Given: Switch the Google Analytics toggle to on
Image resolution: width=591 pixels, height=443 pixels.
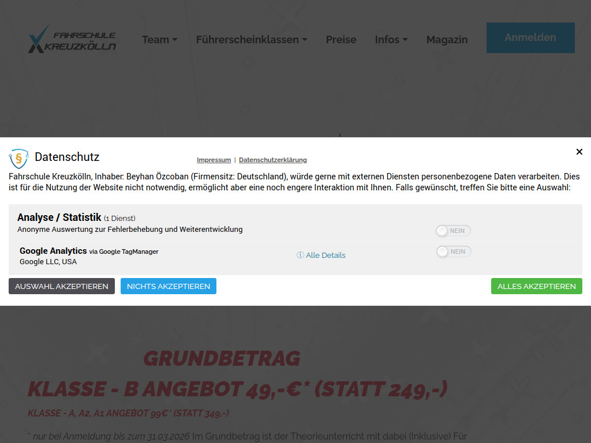Looking at the screenshot, I should [x=453, y=251].
